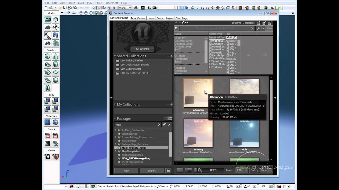Select the Translation widget tool

pos(99,8)
